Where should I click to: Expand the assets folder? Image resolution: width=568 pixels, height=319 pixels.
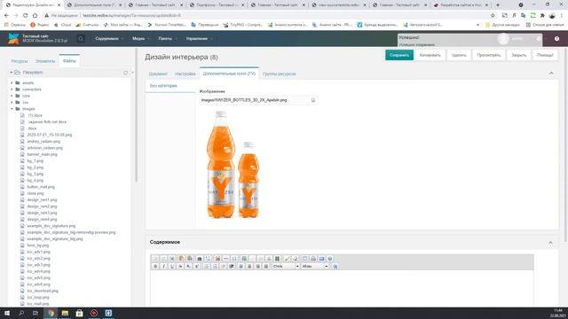[12, 82]
